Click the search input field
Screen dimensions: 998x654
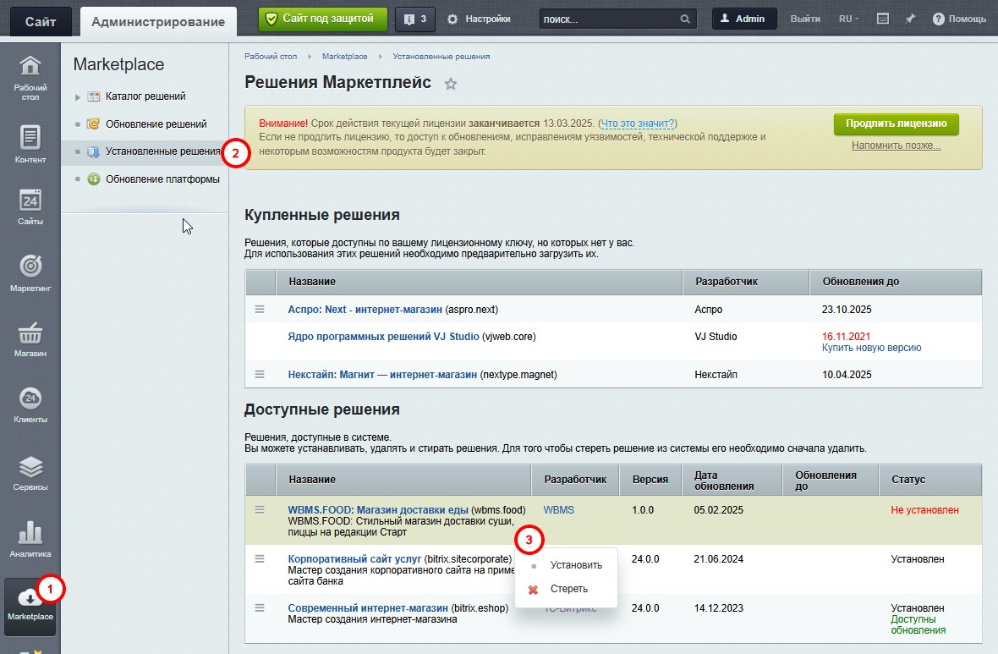(607, 19)
